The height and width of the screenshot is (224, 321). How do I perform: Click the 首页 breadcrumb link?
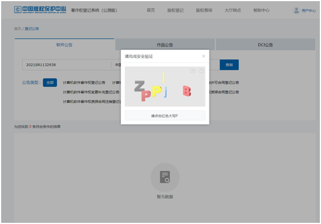coord(18,29)
